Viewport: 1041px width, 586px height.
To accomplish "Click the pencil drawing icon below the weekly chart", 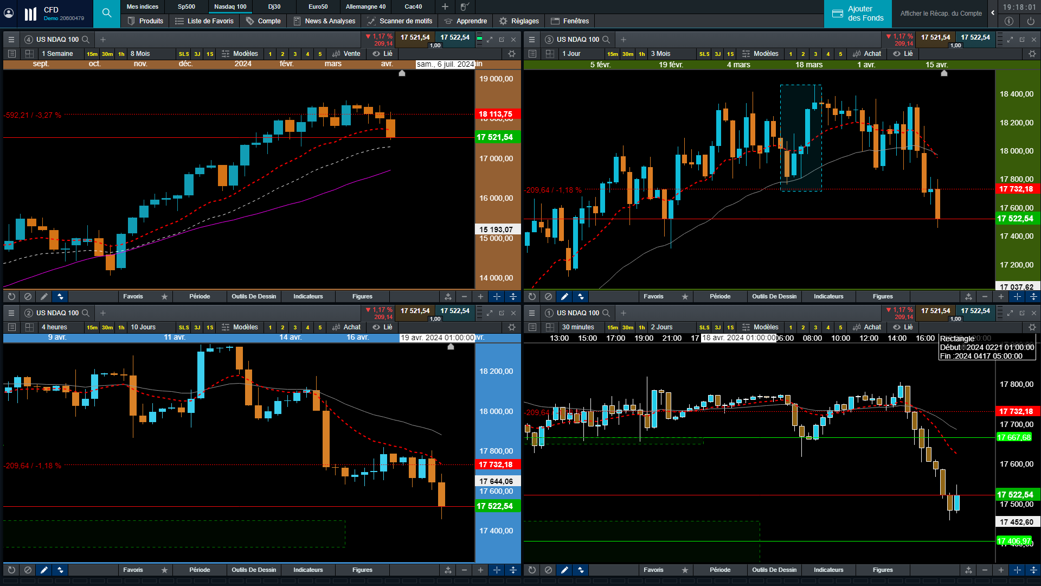I will [44, 296].
